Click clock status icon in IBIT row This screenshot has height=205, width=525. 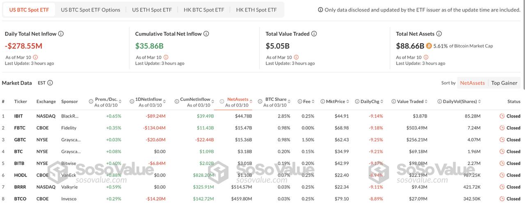point(502,116)
